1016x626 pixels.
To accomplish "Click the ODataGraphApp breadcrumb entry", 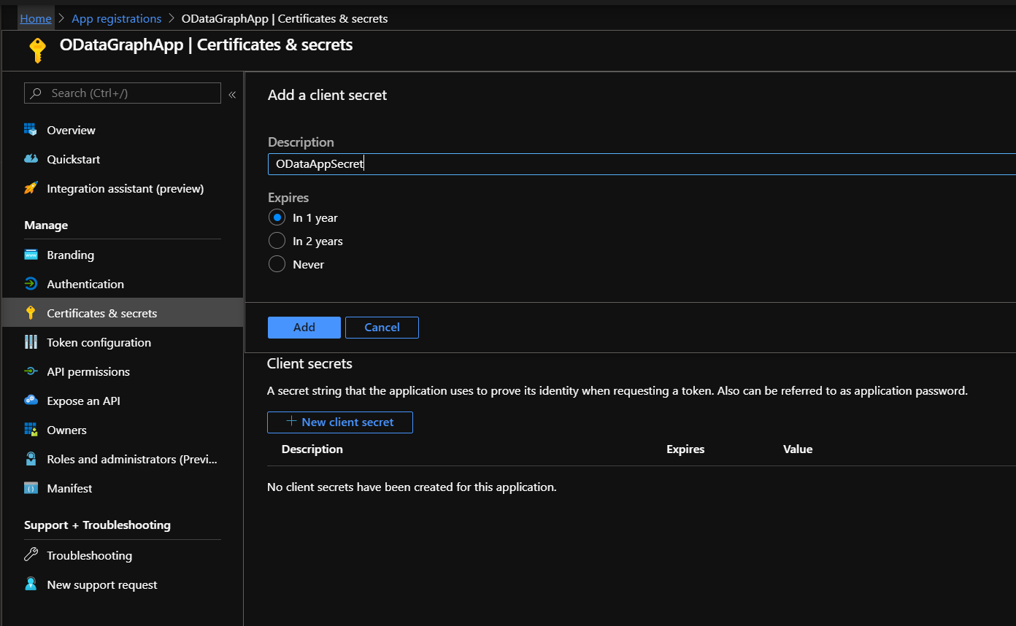I will point(285,18).
